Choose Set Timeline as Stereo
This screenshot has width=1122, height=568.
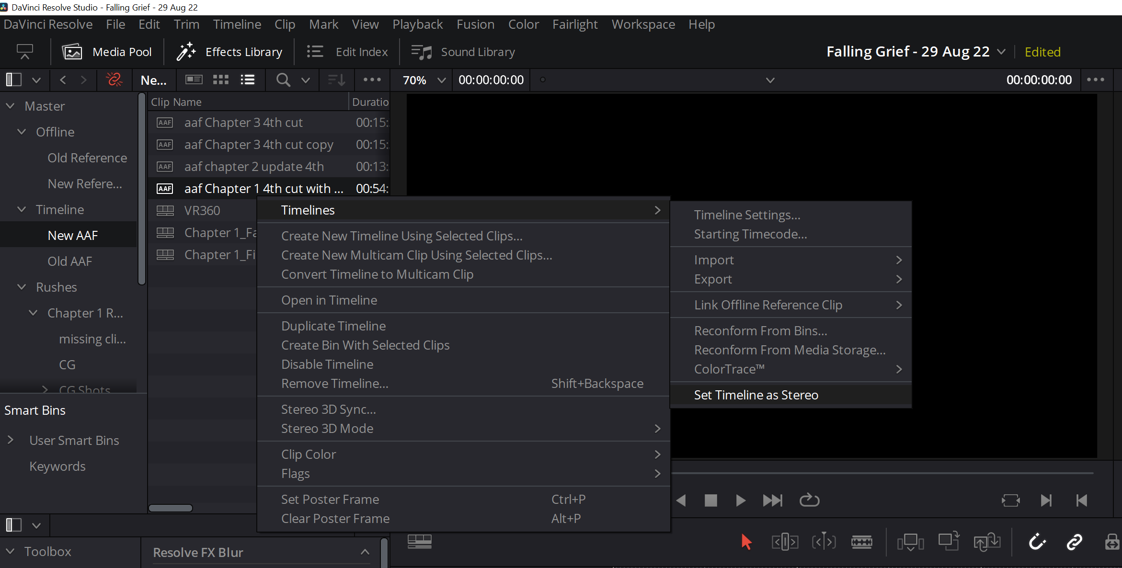click(x=756, y=395)
